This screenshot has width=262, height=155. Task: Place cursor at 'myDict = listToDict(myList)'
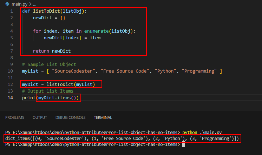click(59, 85)
